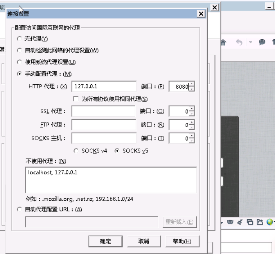
Task: Click the private mask icon in bottom toolbar
Action: click(x=230, y=222)
